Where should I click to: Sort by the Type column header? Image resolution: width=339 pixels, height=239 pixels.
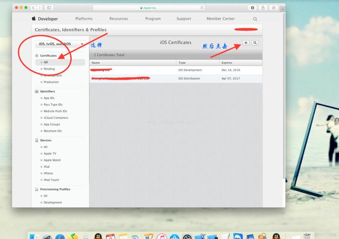198,63
